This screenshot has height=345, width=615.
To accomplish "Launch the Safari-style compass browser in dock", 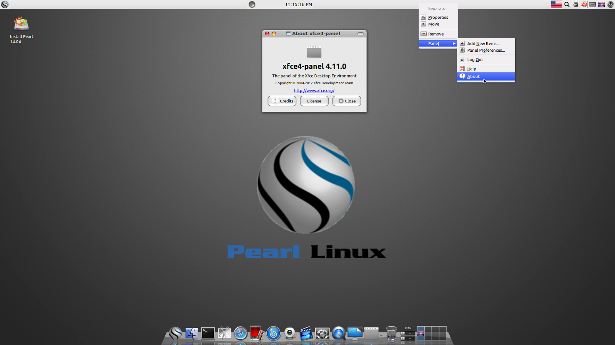I will (241, 333).
